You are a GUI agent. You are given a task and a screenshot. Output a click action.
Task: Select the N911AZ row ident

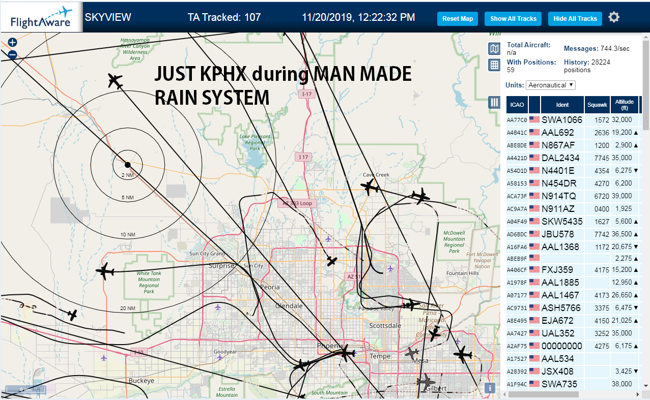[558, 208]
